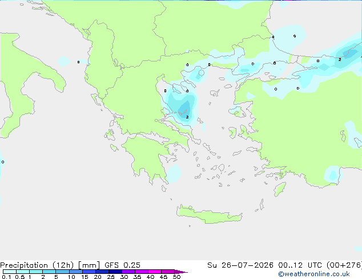
Task: Click the 0.5–1 mm legend color swatch
Action: pyautogui.click(x=23, y=272)
